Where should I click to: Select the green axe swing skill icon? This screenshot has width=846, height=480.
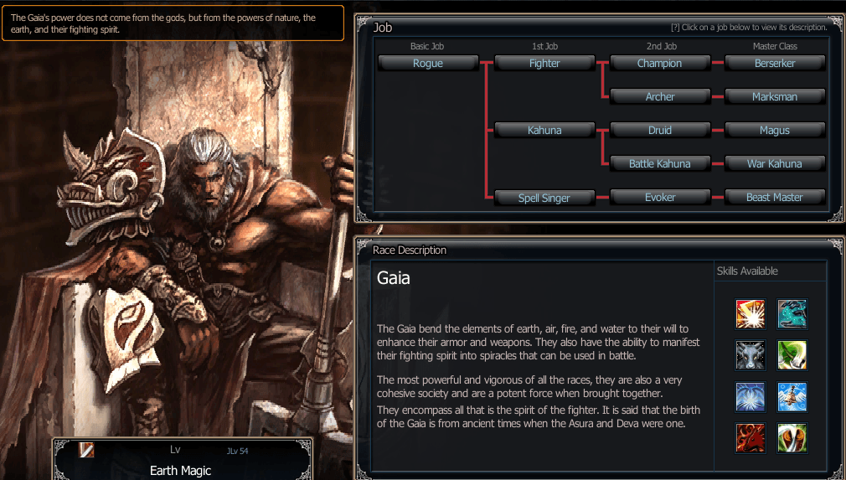click(792, 355)
